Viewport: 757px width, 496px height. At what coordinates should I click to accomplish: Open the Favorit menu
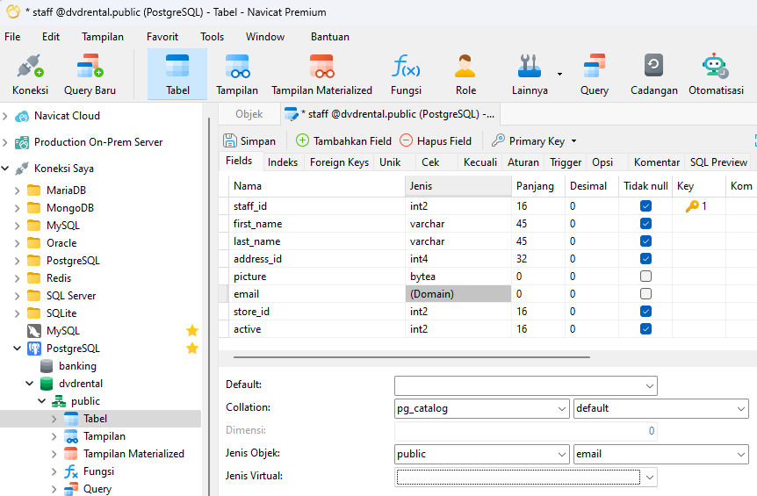[162, 37]
